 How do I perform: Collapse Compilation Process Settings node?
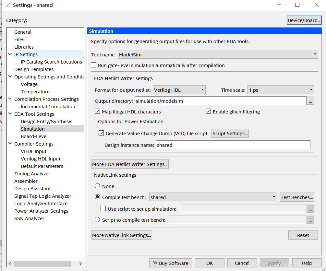10,99
